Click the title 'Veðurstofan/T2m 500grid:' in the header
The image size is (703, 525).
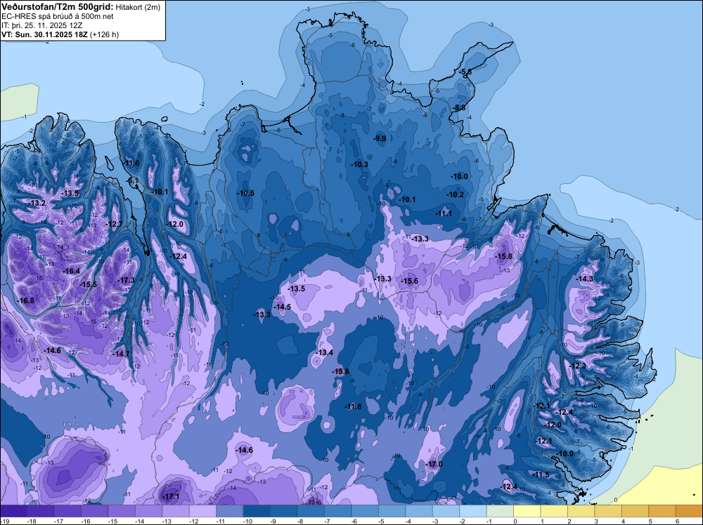click(x=58, y=6)
